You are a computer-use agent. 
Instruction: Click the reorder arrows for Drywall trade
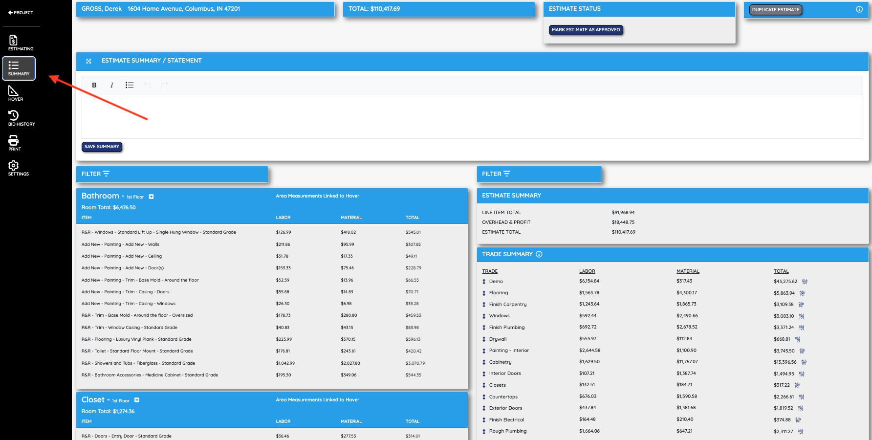point(484,339)
